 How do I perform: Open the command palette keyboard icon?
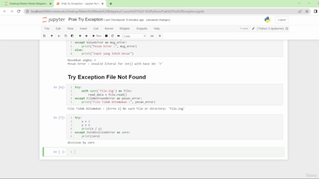(x=152, y=36)
